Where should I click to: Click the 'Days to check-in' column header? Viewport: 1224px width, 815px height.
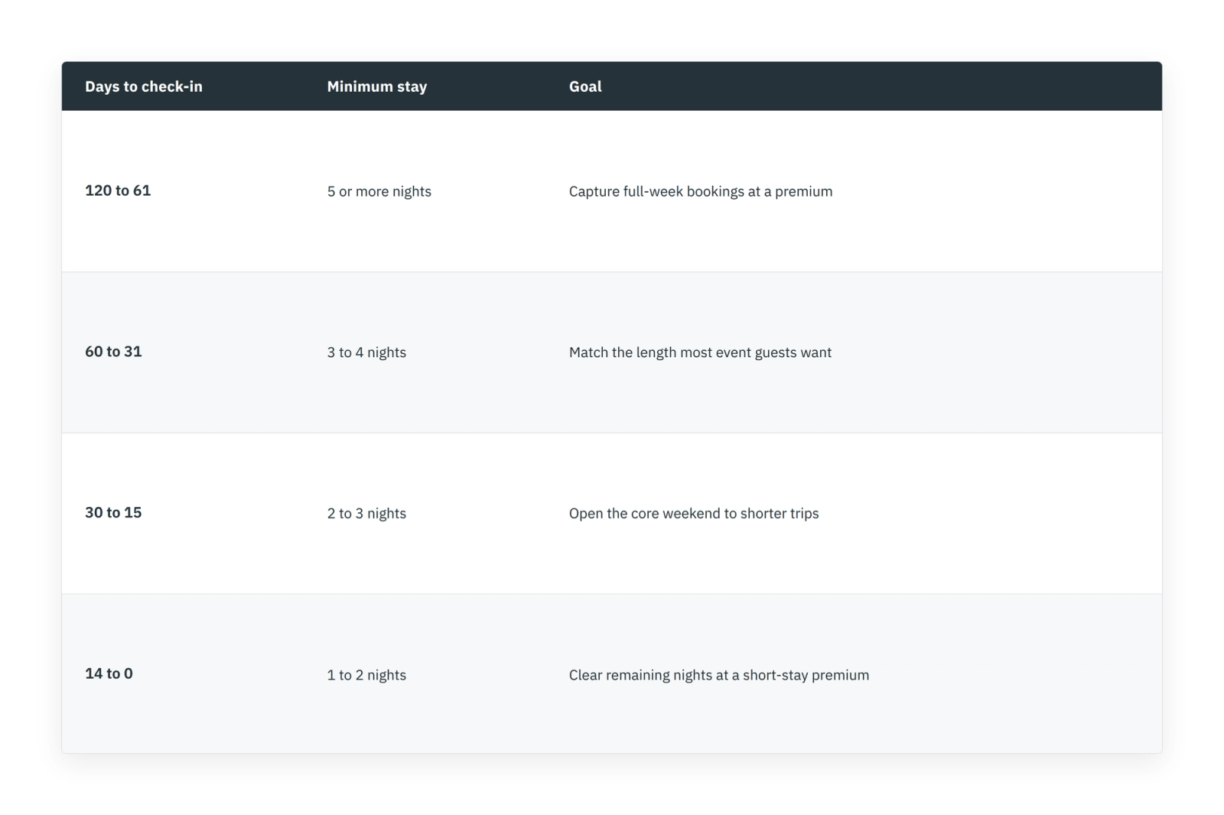[144, 86]
